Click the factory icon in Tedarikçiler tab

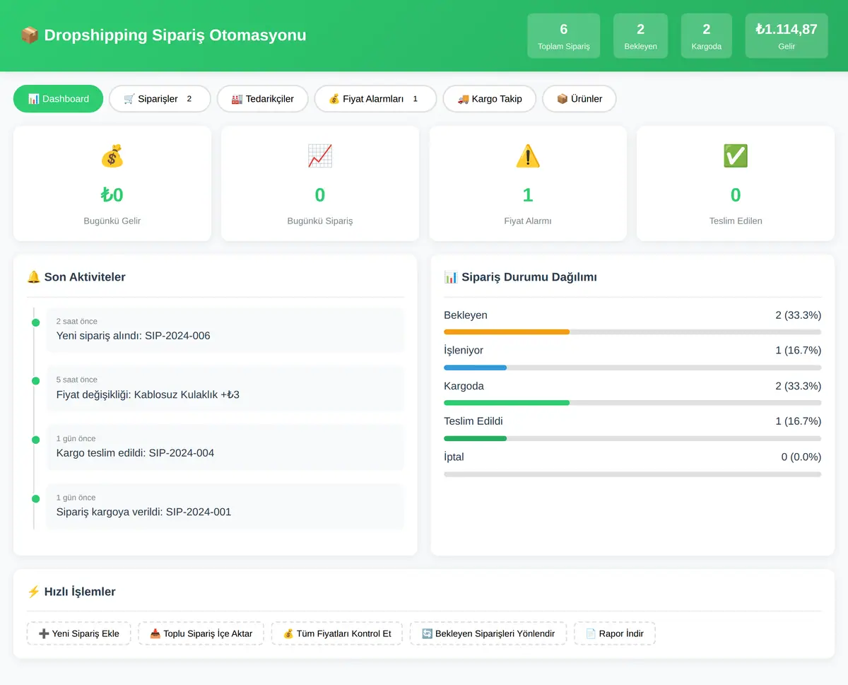(237, 99)
